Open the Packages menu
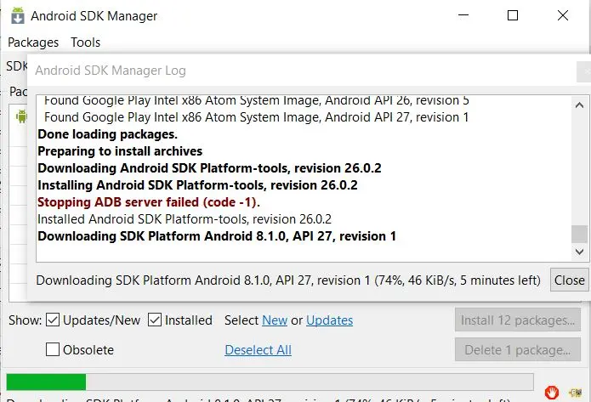The image size is (591, 402). coord(33,42)
